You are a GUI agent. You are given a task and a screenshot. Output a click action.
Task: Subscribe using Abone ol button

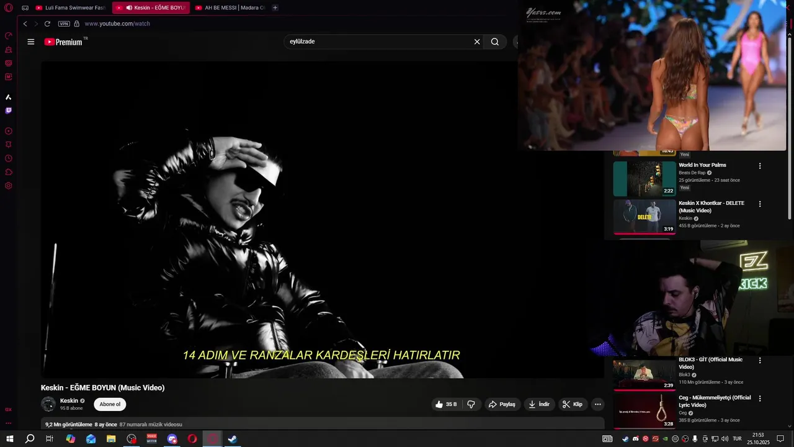(x=110, y=404)
